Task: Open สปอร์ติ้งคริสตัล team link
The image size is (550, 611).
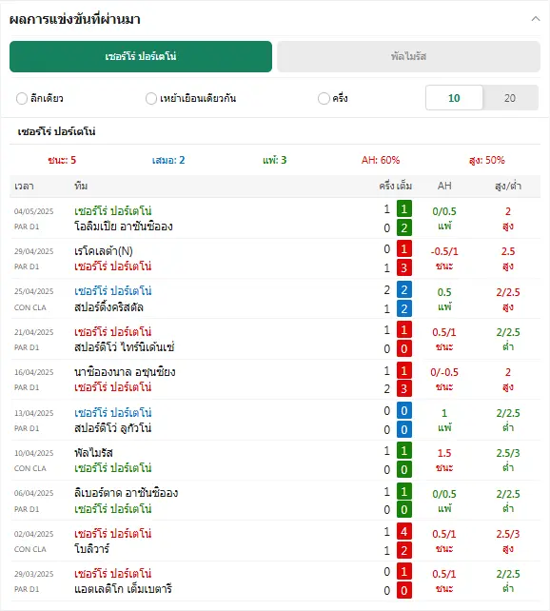Action: click(x=108, y=307)
